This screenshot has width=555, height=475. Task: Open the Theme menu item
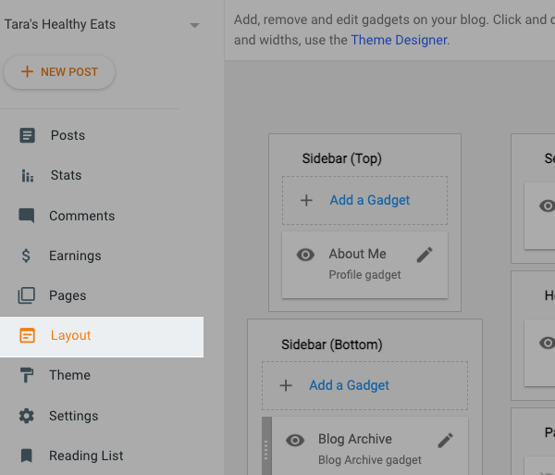tap(70, 375)
